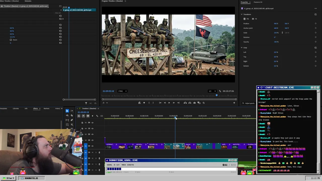322x181 pixels.
Task: Toggle the V5 track lock
Action: pyautogui.click(x=82, y=123)
